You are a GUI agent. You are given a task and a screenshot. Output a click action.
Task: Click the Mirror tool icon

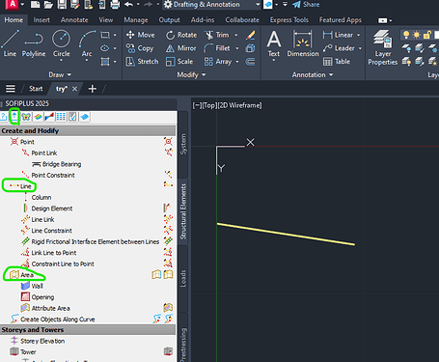pyautogui.click(x=170, y=48)
